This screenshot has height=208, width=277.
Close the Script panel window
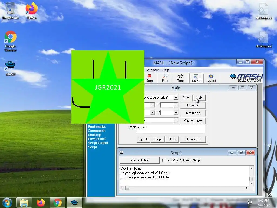(x=250, y=152)
